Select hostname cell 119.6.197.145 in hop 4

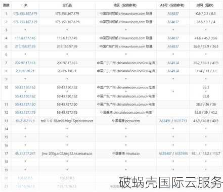(67, 38)
